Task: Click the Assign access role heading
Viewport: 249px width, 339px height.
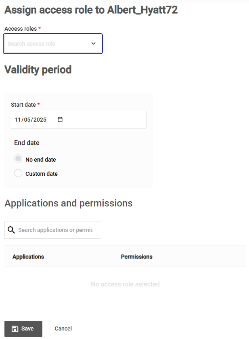Action: [90, 10]
